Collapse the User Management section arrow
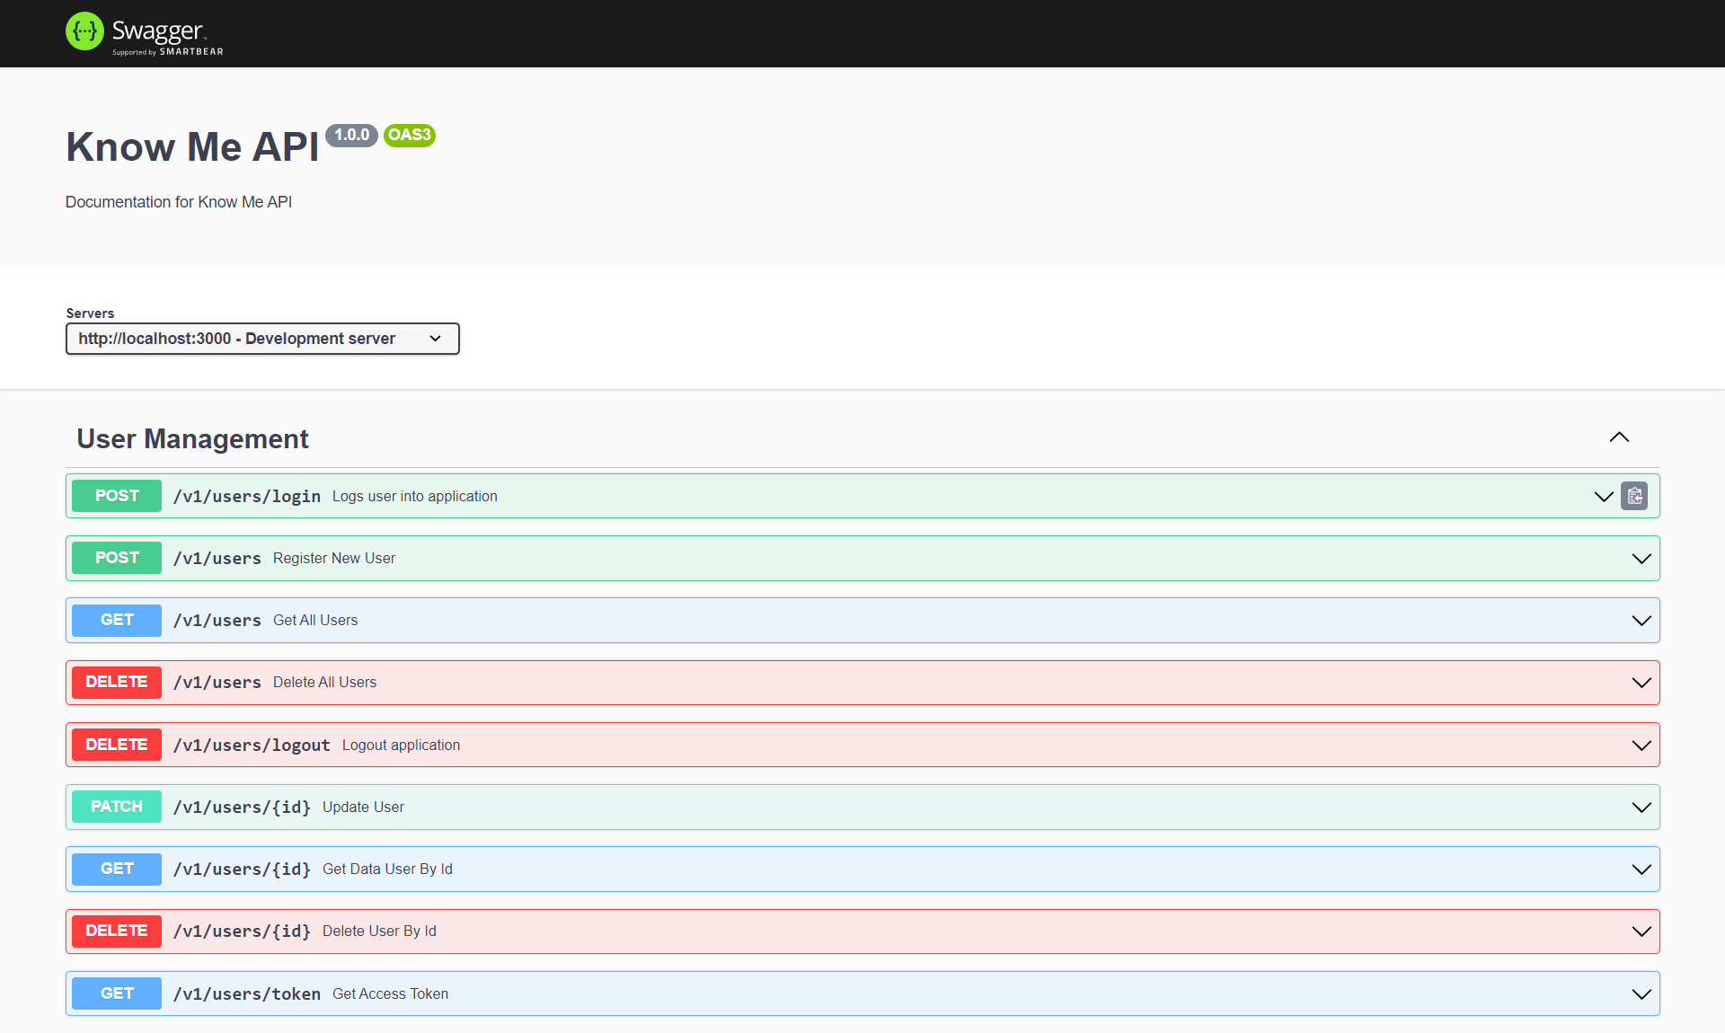The width and height of the screenshot is (1725, 1033). click(x=1619, y=437)
